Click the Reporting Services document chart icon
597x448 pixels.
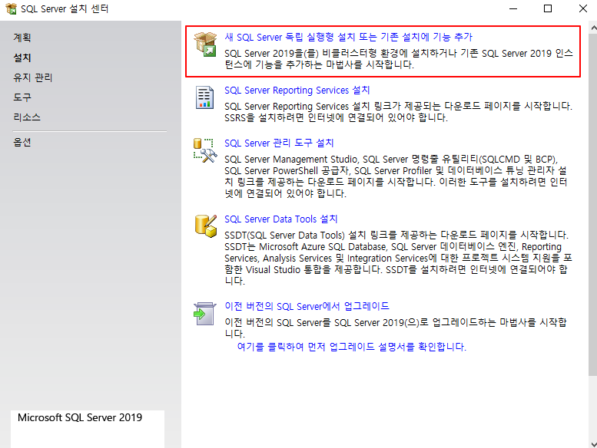[204, 97]
